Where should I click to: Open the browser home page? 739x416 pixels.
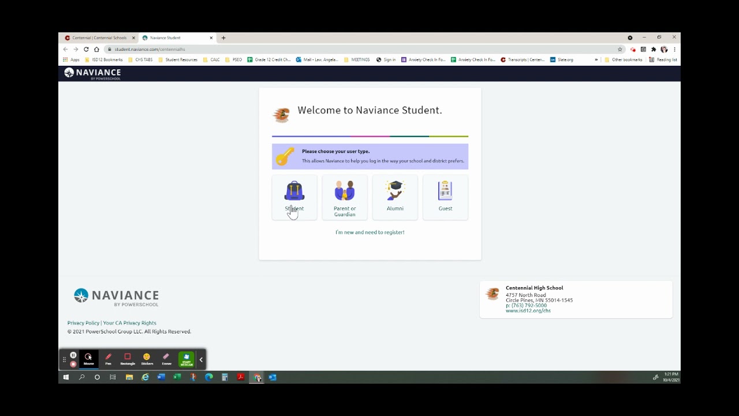pos(96,49)
